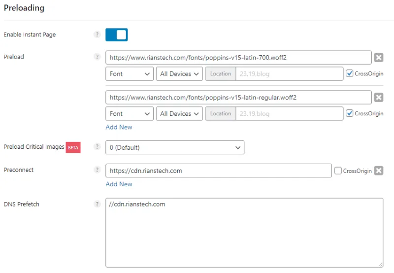The height and width of the screenshot is (273, 394).
Task: Open the Font type dropdown for first preload
Action: click(x=130, y=74)
